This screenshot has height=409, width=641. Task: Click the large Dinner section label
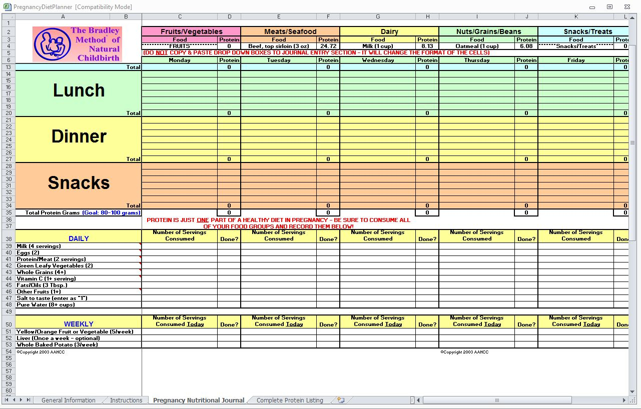[79, 136]
